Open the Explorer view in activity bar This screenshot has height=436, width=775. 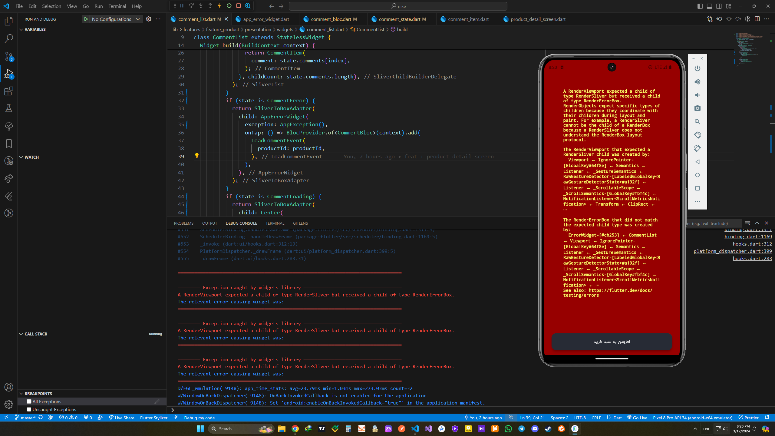pos(9,21)
